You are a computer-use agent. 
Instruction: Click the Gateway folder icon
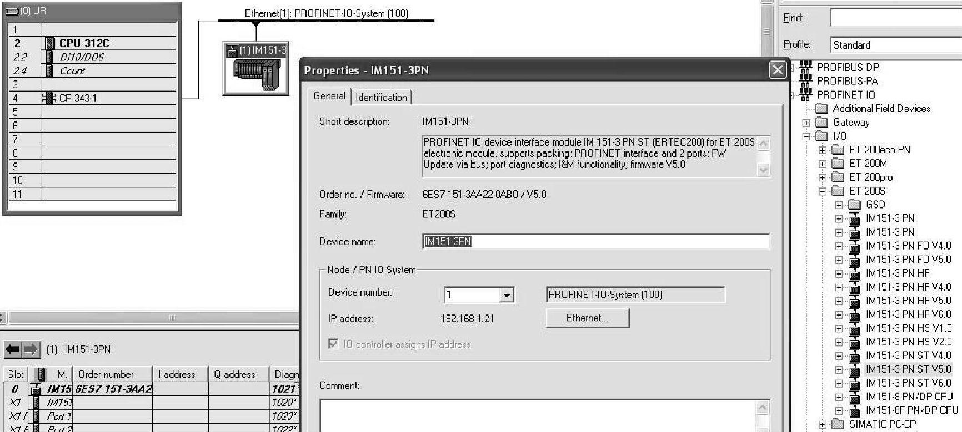pos(821,123)
